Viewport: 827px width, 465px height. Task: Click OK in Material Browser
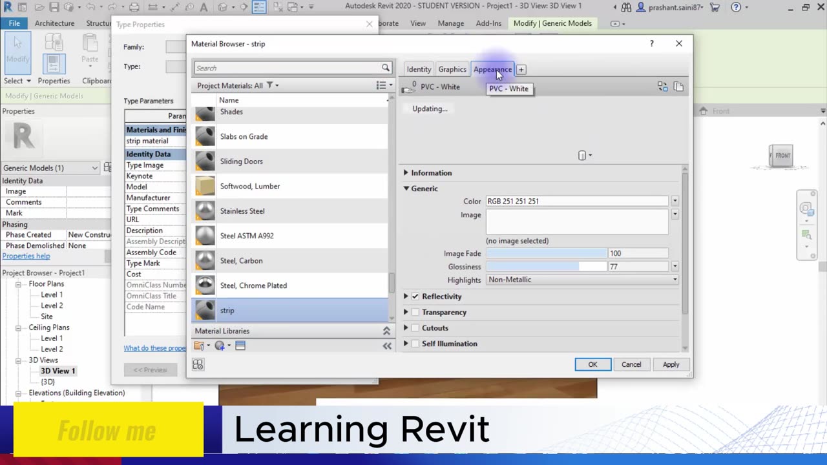point(592,365)
